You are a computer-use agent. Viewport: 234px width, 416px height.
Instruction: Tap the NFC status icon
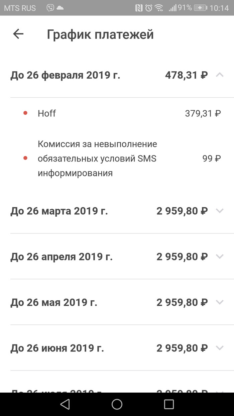coord(139,8)
